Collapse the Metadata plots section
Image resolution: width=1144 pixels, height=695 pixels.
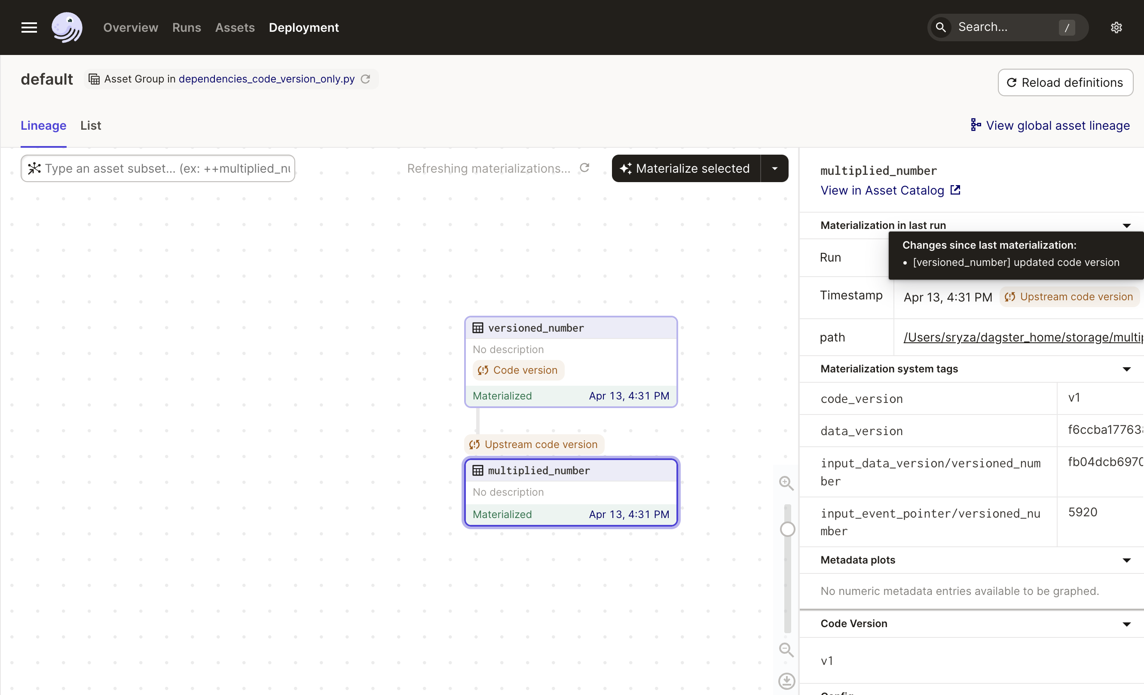1126,561
